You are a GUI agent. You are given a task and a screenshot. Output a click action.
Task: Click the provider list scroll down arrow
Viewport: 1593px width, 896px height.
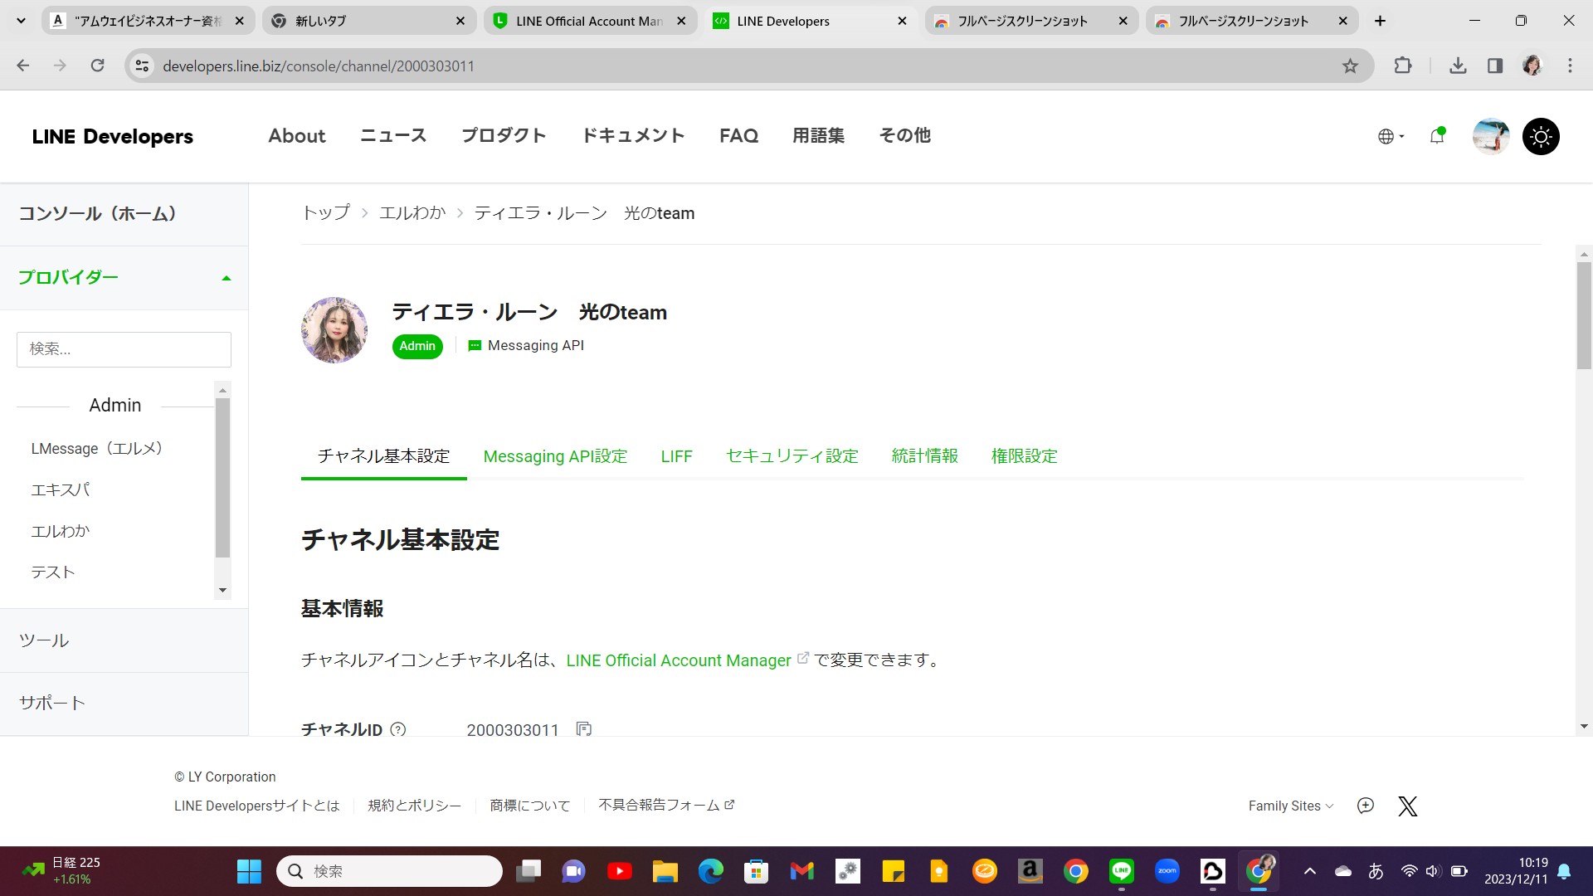[x=222, y=591]
